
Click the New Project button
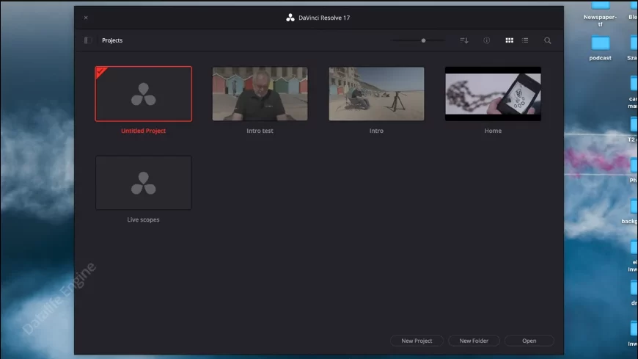417,341
